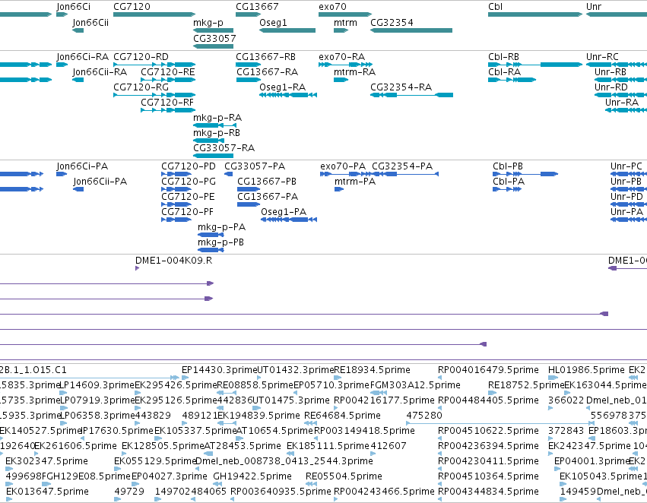Select the Jon66Cii-PA protein label
Screen dimensions: 647x503
point(100,182)
